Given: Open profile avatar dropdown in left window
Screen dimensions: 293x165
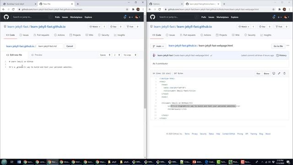Looking at the screenshot, I should [137, 17].
